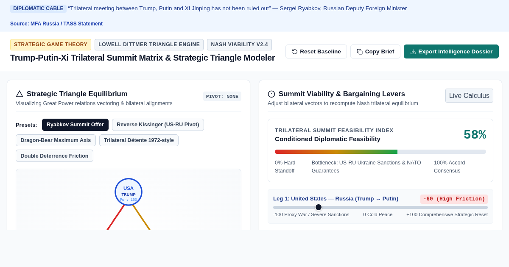Pick the Double Deterrence Friction preset

click(54, 156)
